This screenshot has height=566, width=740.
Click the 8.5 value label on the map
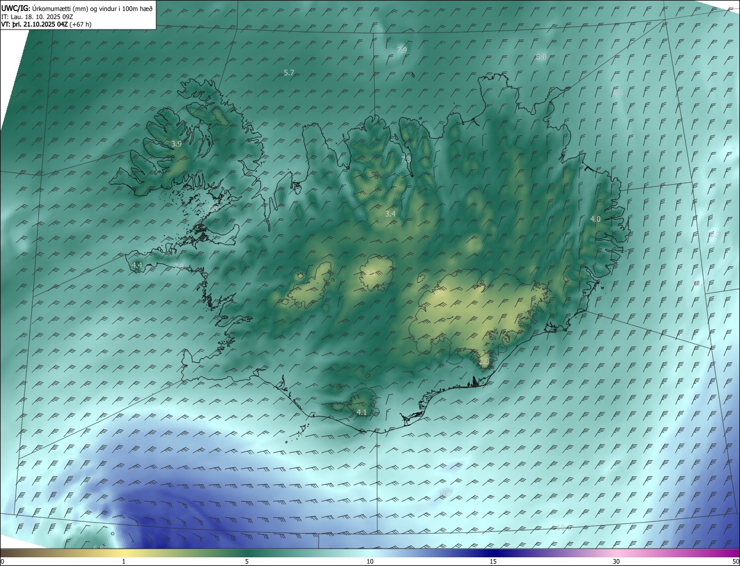point(618,92)
